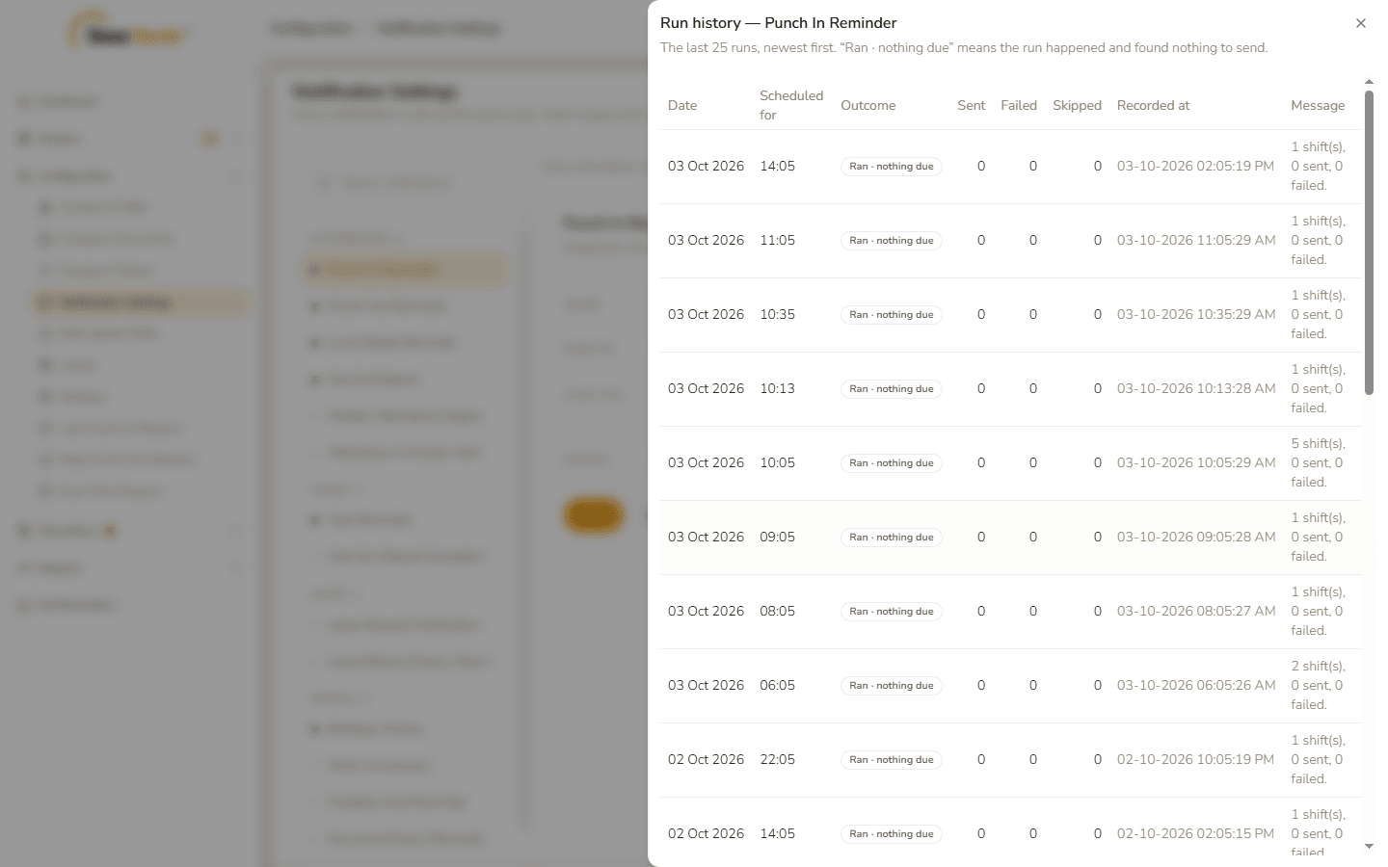The height and width of the screenshot is (867, 1388).
Task: Click the 22:05 scheduled time cell
Action: 778,759
